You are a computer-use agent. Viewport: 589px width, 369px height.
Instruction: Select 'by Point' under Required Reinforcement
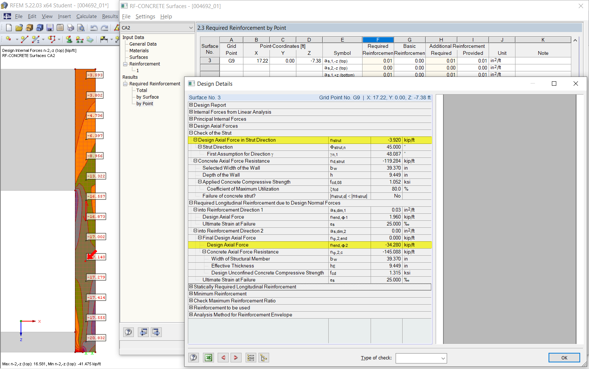[x=145, y=103]
